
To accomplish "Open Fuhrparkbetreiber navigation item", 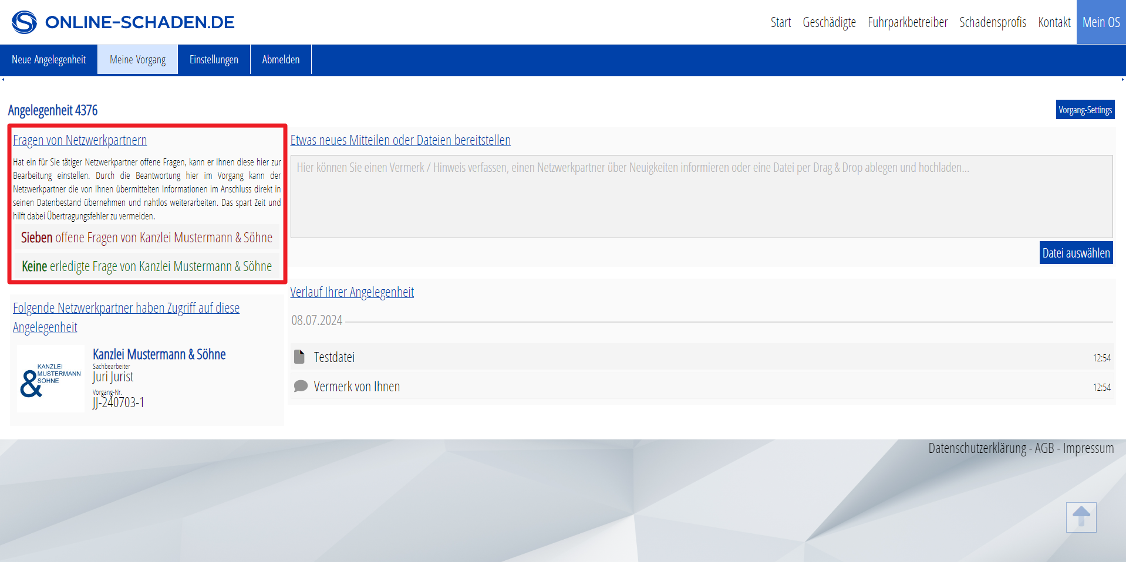I will point(907,22).
